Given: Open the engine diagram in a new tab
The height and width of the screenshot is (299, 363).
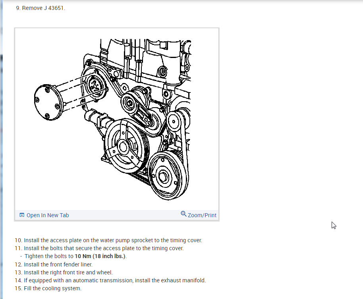Looking at the screenshot, I should [x=47, y=215].
